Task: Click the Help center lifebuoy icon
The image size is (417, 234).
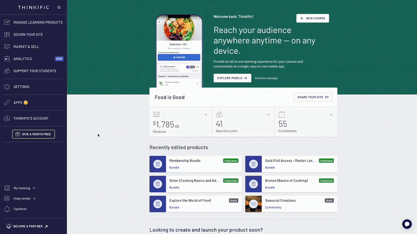Action: [x=7, y=199]
